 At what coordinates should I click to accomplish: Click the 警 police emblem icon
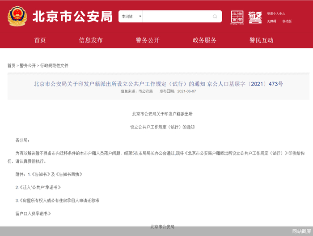(x=255, y=17)
